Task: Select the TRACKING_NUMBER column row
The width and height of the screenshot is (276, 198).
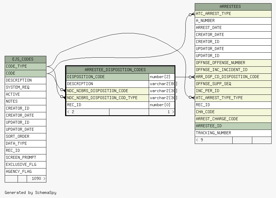Action: [233, 133]
